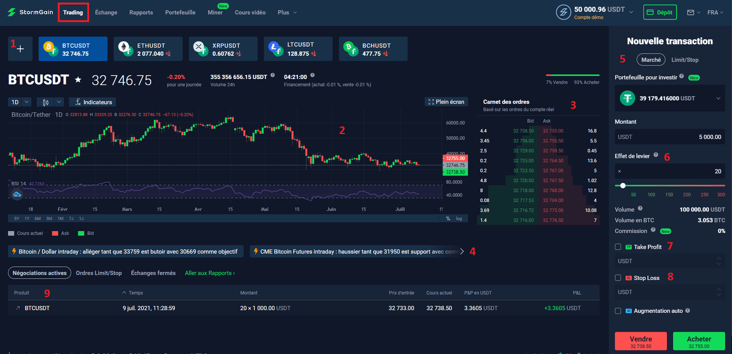
Task: Toggle the BTCUSDT favorite star
Action: point(78,80)
